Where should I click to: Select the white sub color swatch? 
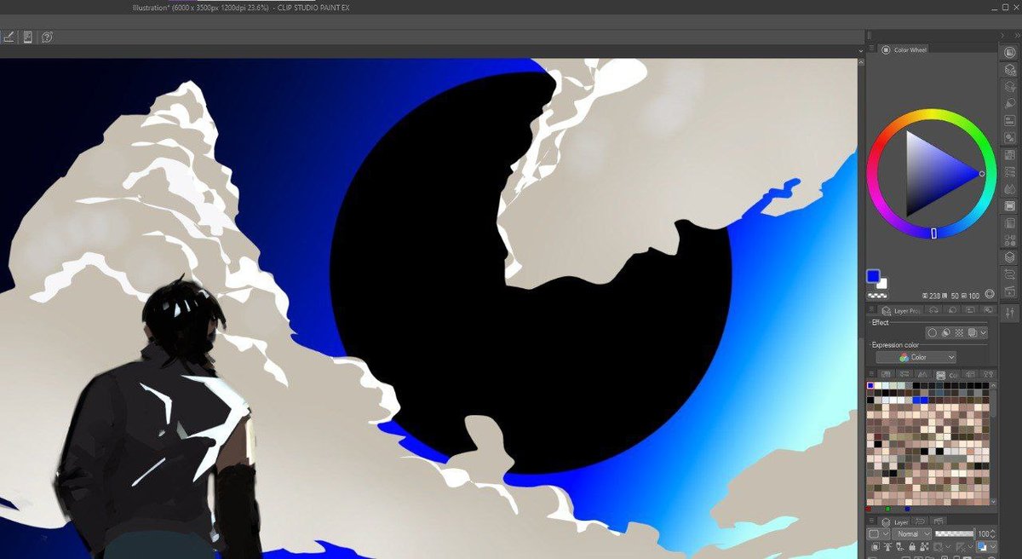point(882,283)
